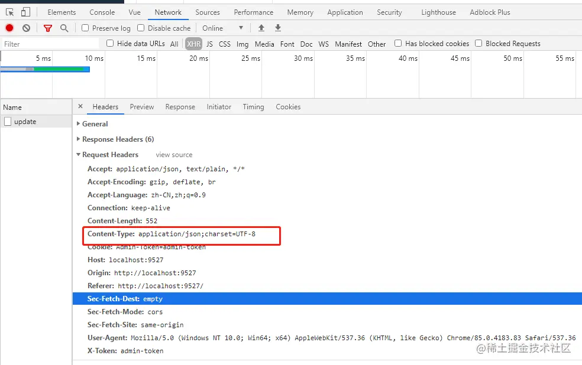
Task: Filter requests by CSS
Action: (x=225, y=44)
